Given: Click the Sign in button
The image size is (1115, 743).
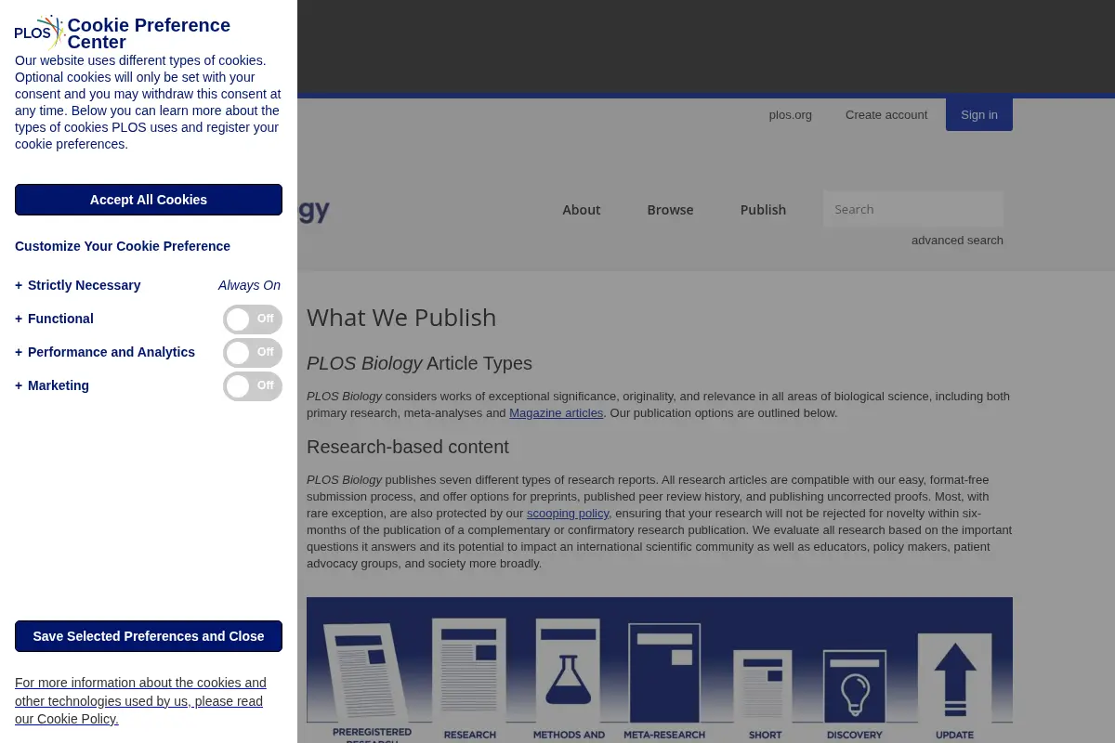Looking at the screenshot, I should pyautogui.click(x=979, y=114).
